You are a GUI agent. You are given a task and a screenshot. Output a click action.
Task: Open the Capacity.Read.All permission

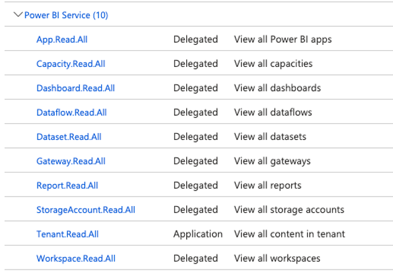pyautogui.click(x=71, y=64)
